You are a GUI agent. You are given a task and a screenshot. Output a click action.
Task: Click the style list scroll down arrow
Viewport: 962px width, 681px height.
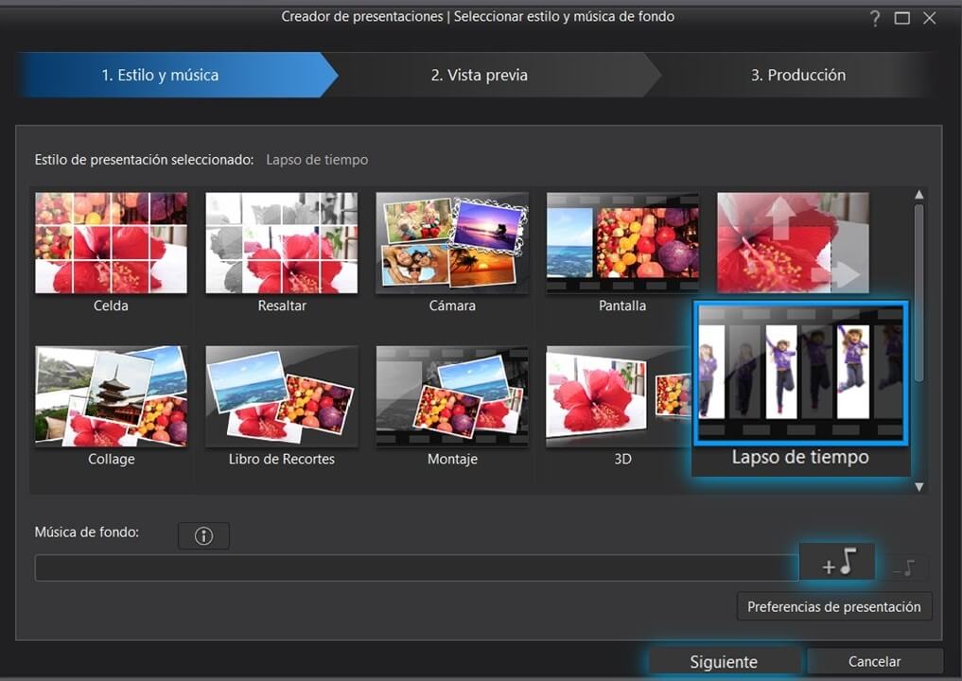tap(919, 487)
